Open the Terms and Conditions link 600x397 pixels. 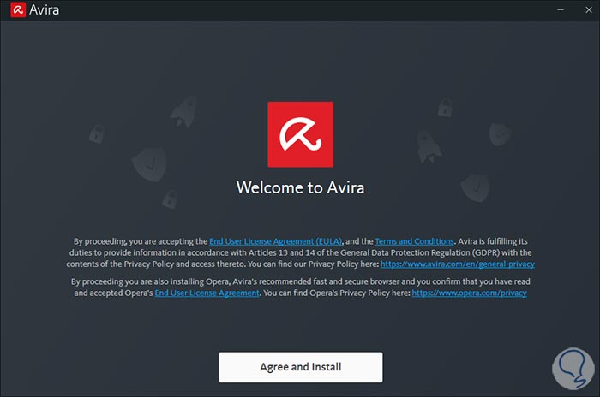click(414, 241)
